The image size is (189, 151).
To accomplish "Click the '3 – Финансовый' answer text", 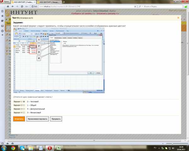I will 34,113.
